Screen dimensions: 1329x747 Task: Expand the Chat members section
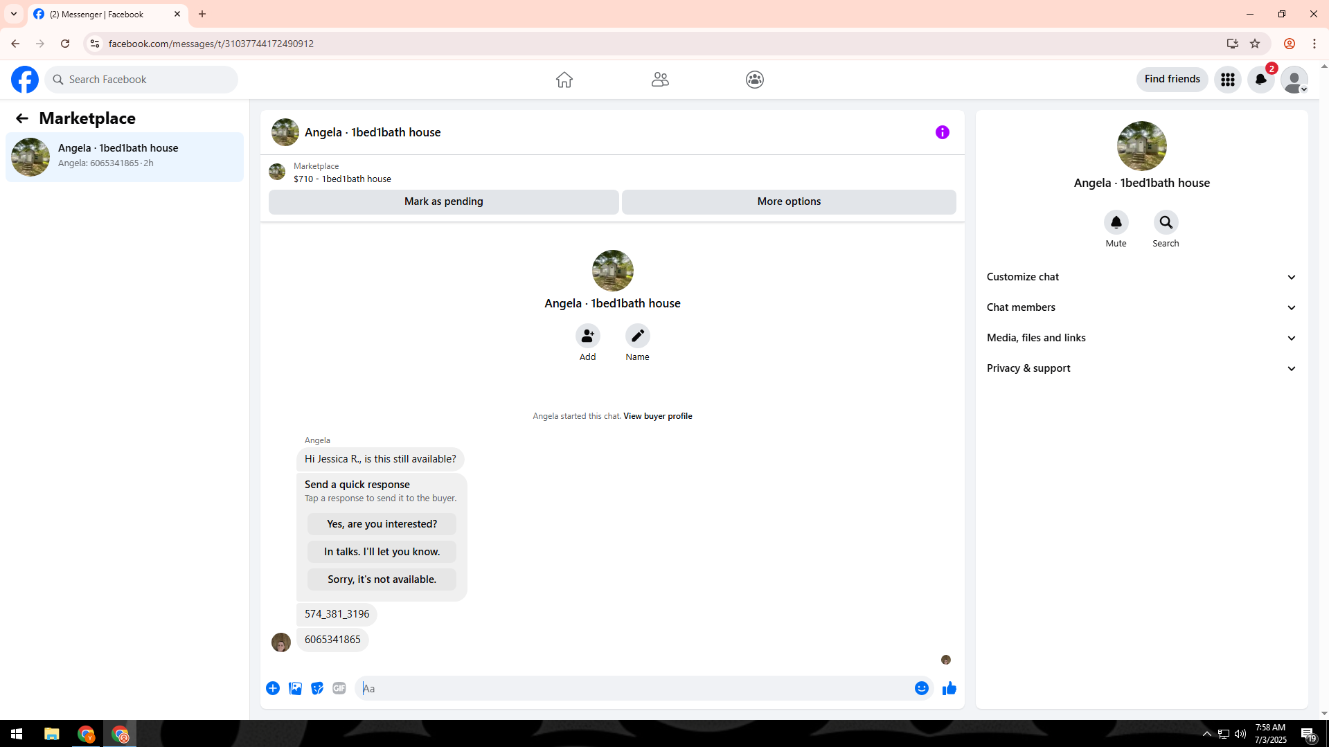tap(1141, 307)
